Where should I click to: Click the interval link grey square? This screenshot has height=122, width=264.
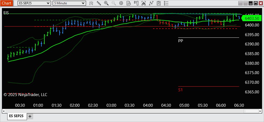[x=246, y=3]
